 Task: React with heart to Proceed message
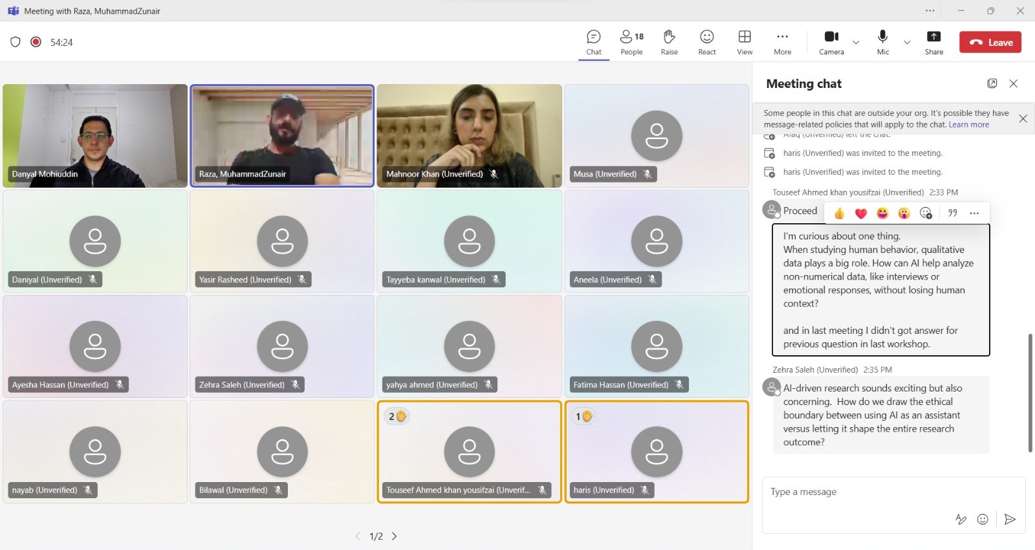point(861,213)
